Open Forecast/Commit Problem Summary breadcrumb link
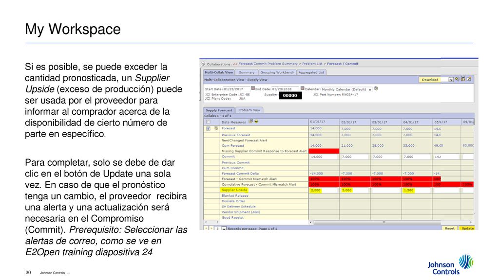 coord(268,64)
